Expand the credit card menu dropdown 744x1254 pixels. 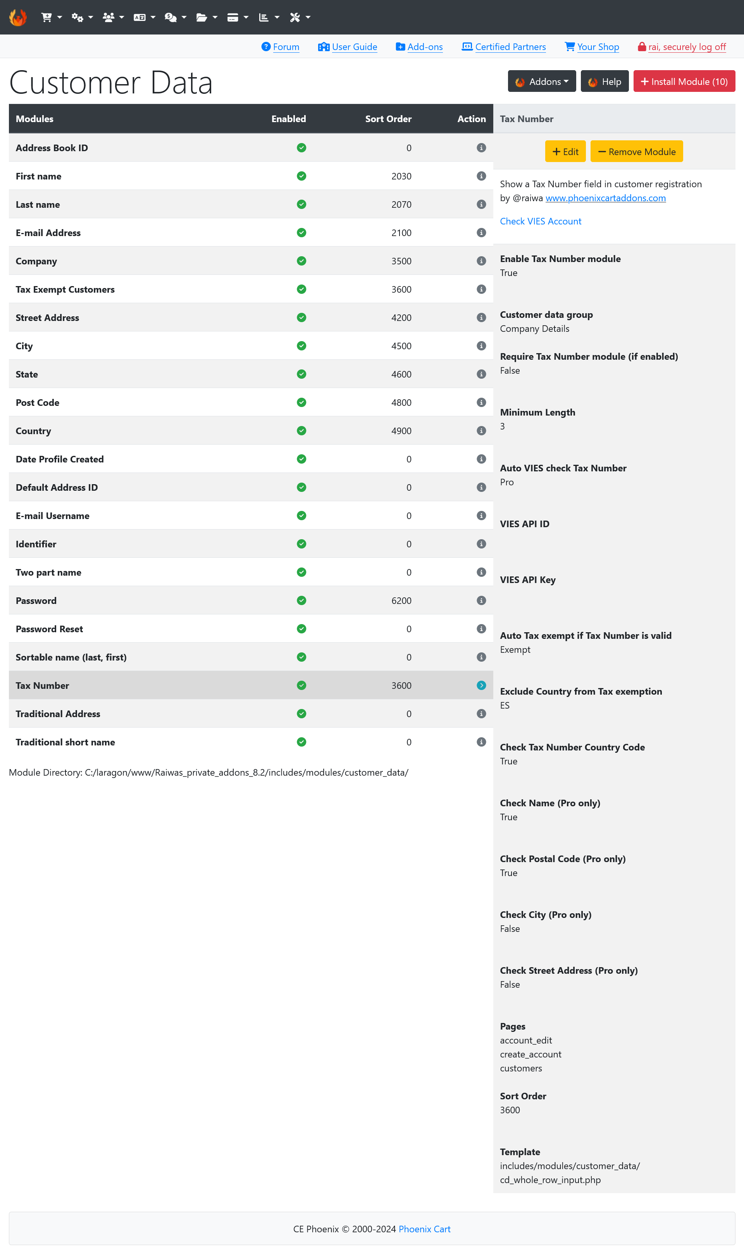(x=238, y=17)
